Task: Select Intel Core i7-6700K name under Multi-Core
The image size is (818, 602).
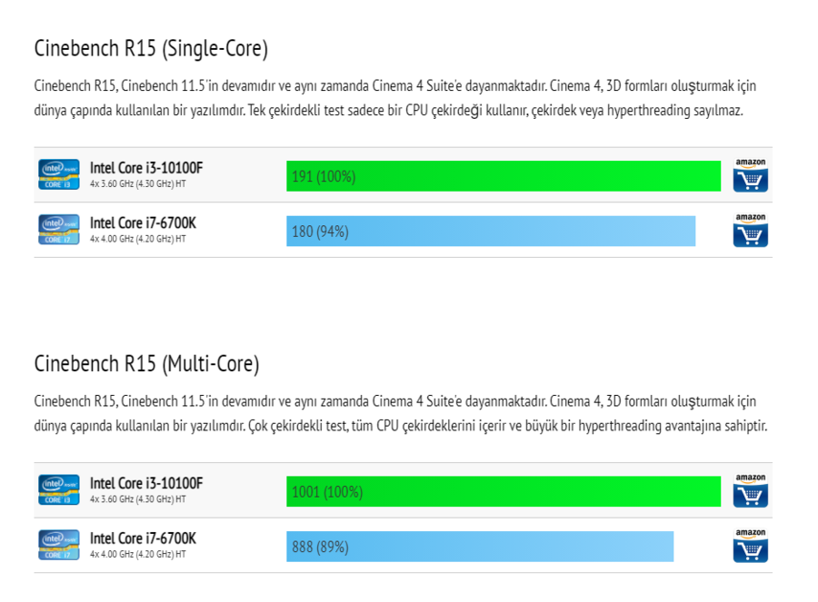Action: [x=143, y=538]
